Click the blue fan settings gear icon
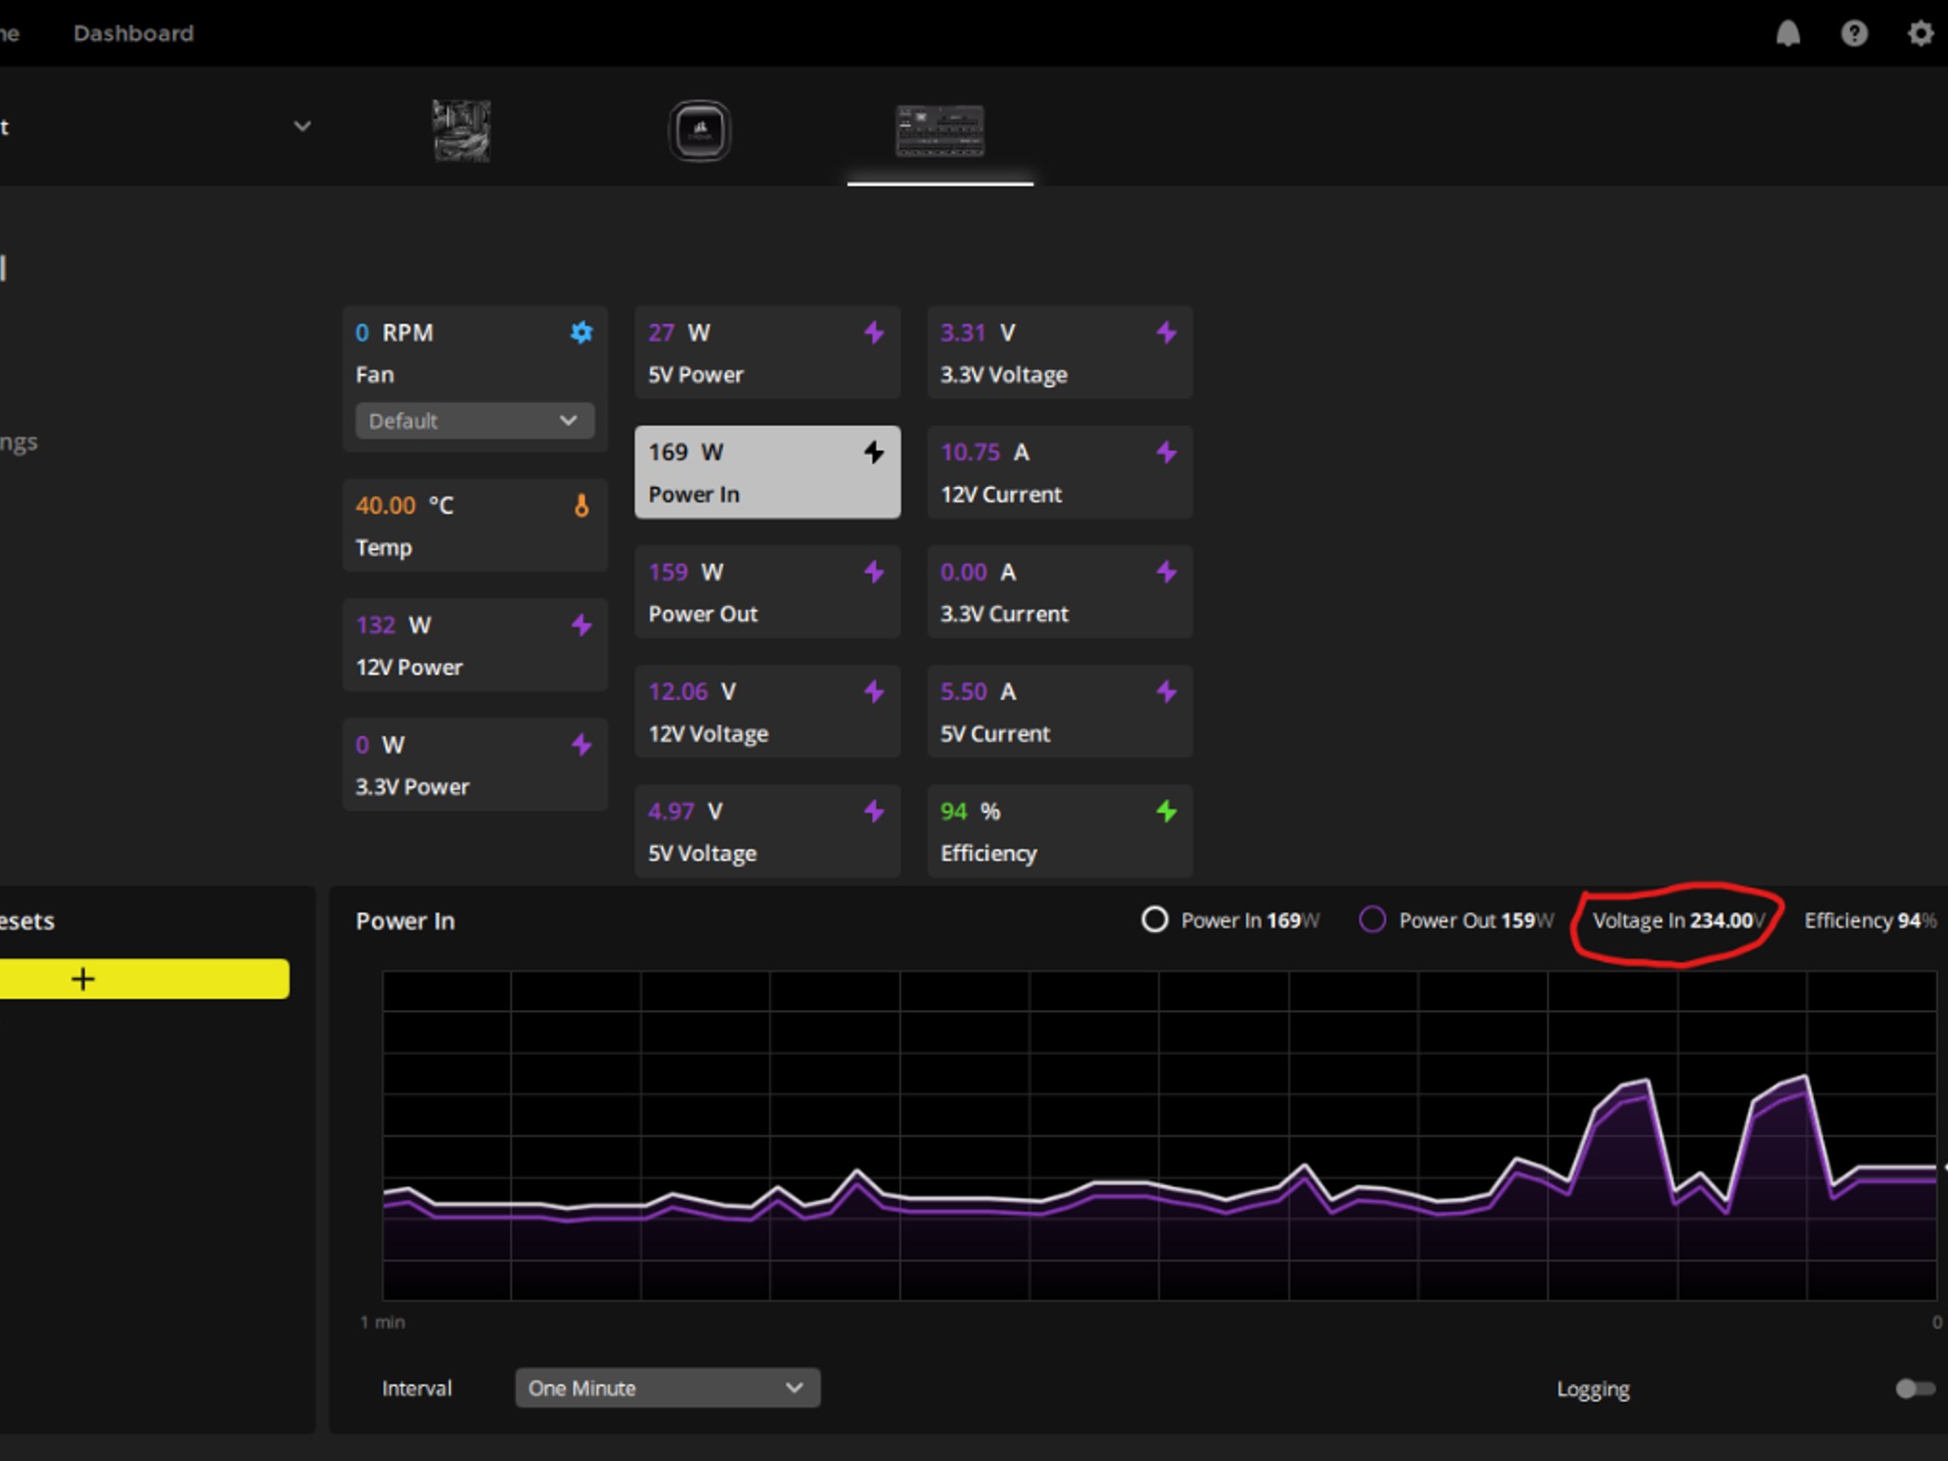This screenshot has width=1948, height=1461. coord(581,333)
